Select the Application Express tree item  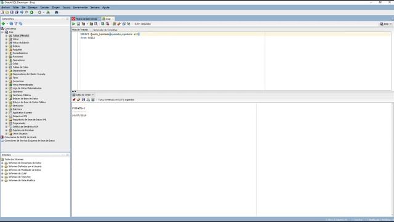click(x=22, y=113)
